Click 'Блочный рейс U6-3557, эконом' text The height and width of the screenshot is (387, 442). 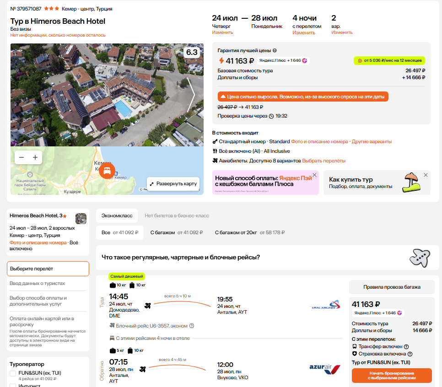click(151, 326)
